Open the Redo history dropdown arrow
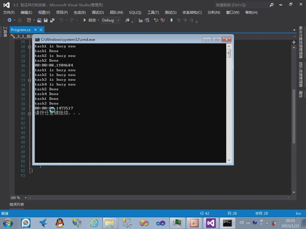This screenshot has width=306, height=229. click(77, 20)
